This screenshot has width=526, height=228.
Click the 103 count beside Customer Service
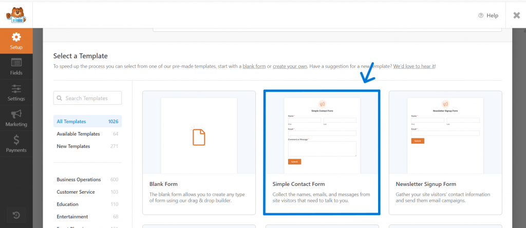coord(115,192)
